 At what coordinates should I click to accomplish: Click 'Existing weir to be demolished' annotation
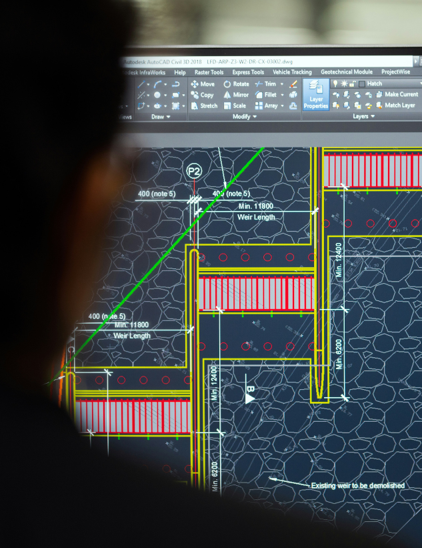pos(358,485)
